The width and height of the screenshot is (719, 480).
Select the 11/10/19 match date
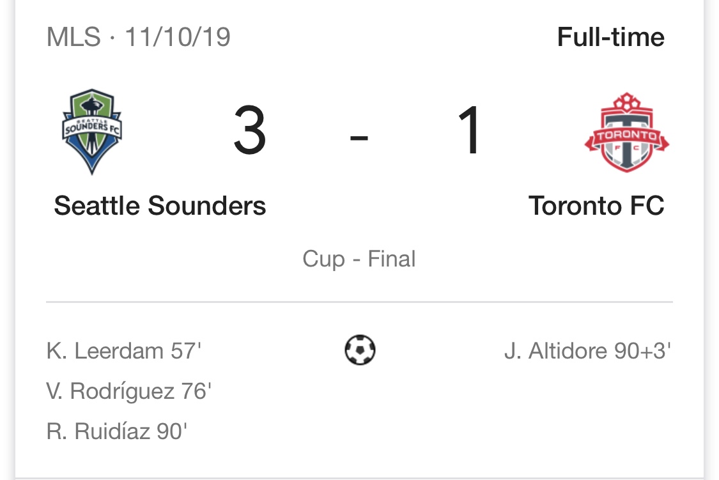pos(178,37)
